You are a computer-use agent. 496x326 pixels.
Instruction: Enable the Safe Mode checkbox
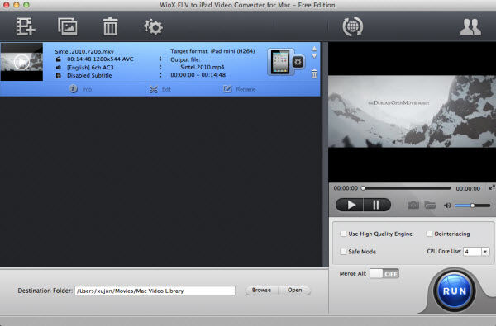click(343, 252)
